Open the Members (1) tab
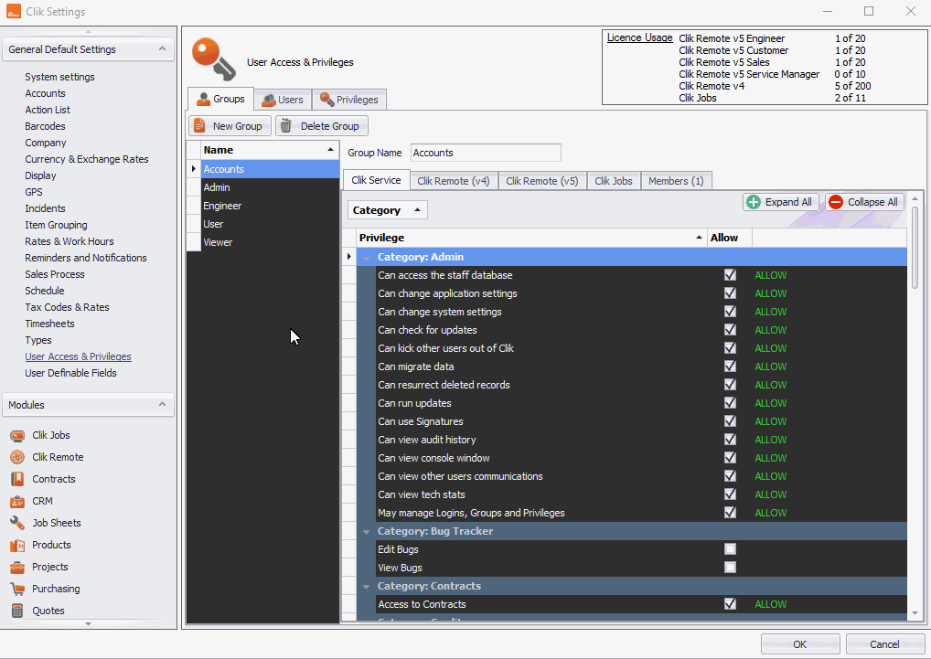The image size is (931, 659). pyautogui.click(x=676, y=181)
